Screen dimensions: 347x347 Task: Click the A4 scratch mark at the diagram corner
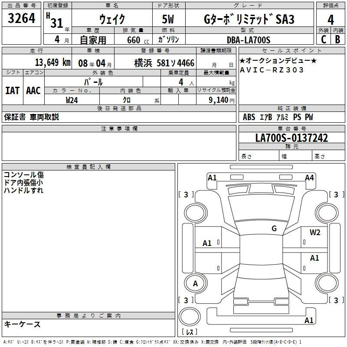[309, 177]
